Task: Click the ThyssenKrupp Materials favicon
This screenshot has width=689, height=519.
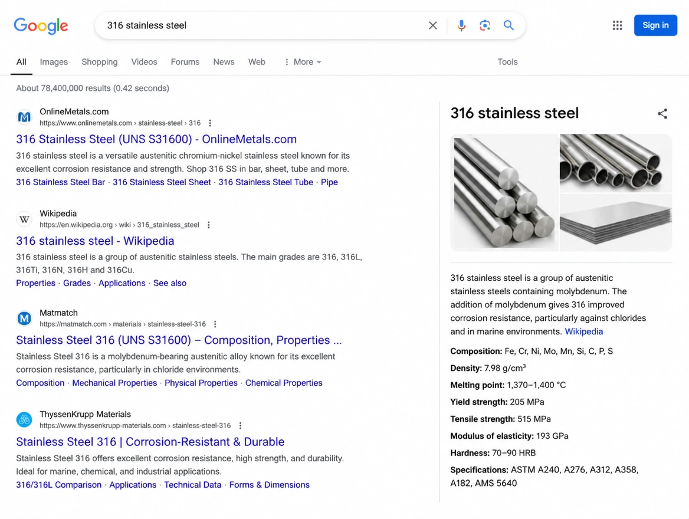Action: click(x=24, y=420)
